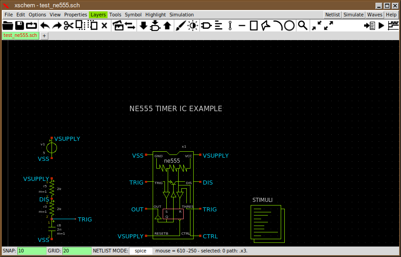The height and width of the screenshot is (257, 401).
Task: Click the Netlist button
Action: click(x=332, y=15)
